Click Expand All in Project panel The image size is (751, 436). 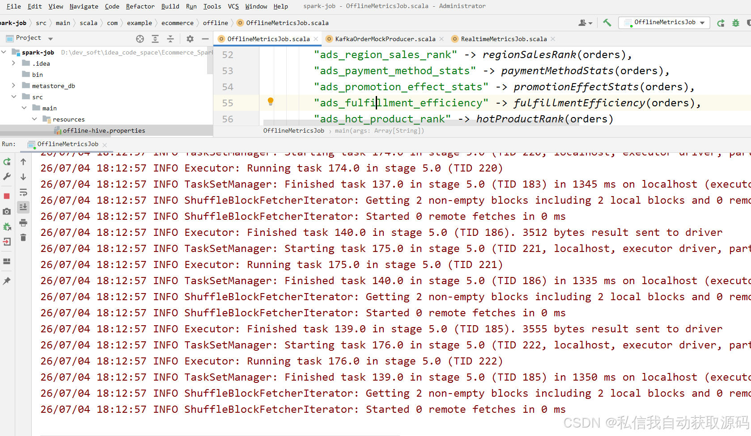pos(155,39)
